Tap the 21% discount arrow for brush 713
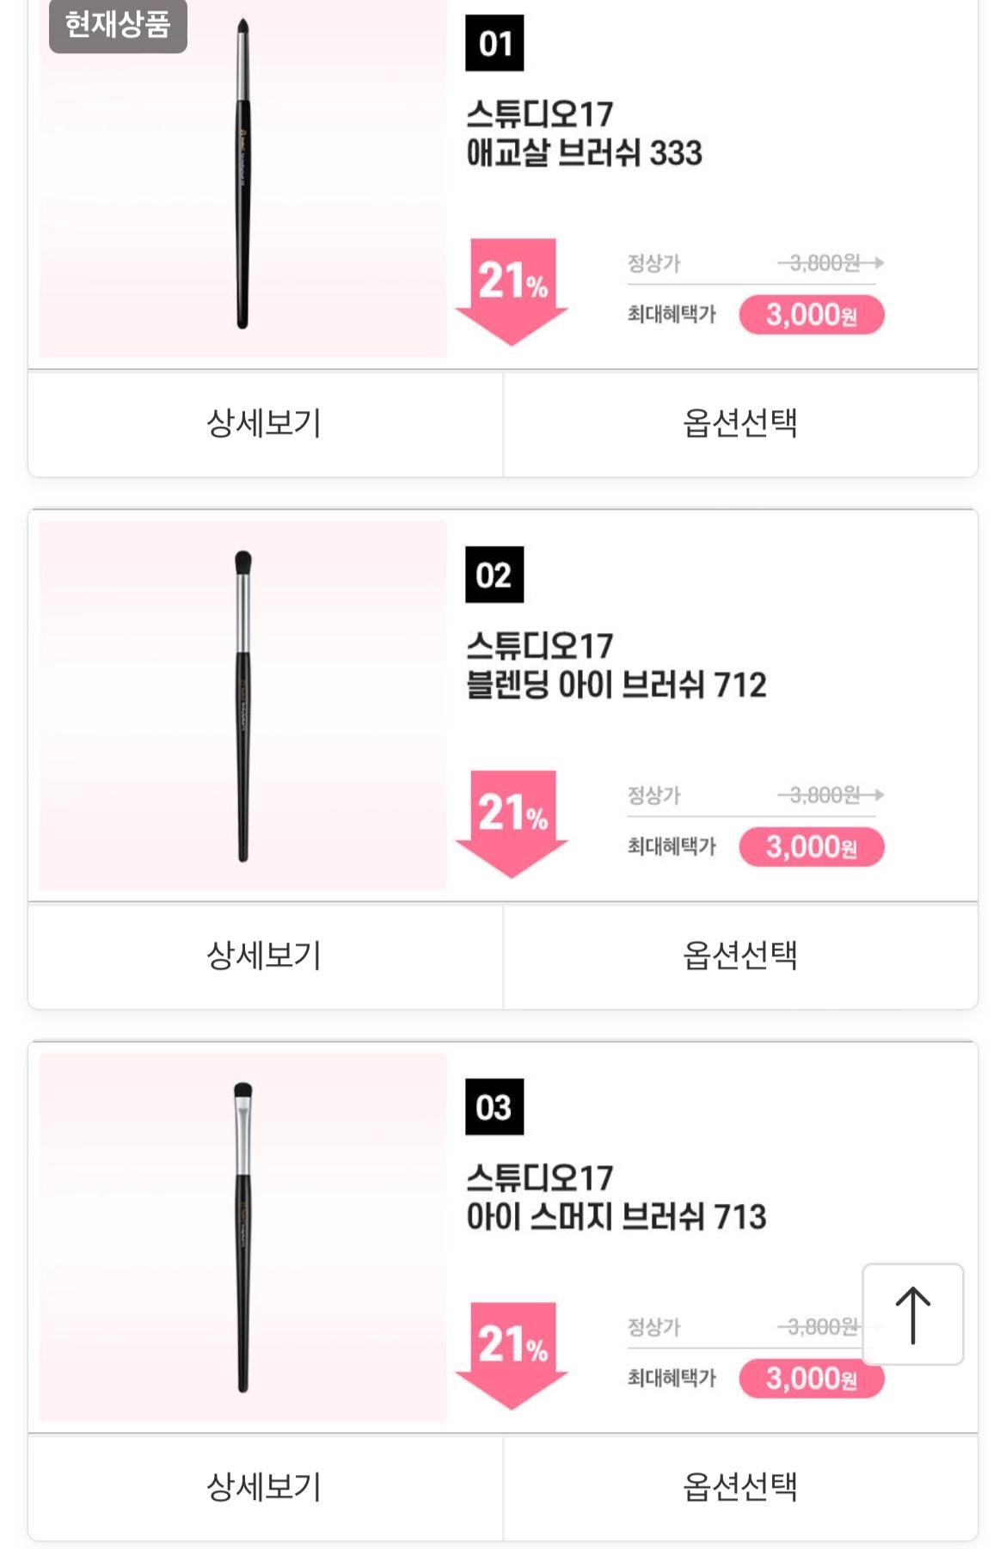This screenshot has width=1006, height=1549. tap(512, 1356)
